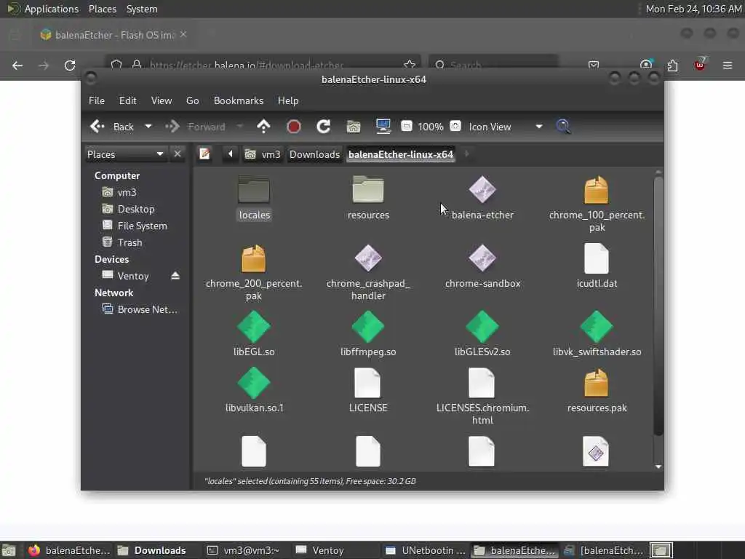Click the scrollbar down arrow
Viewport: 745px width, 559px height.
pos(658,467)
